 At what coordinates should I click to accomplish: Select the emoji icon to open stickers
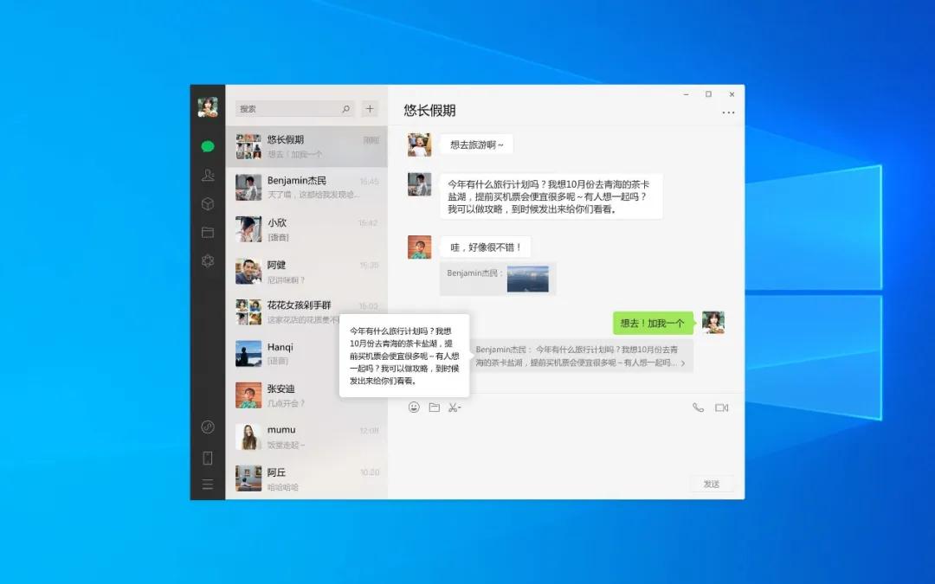tap(414, 407)
